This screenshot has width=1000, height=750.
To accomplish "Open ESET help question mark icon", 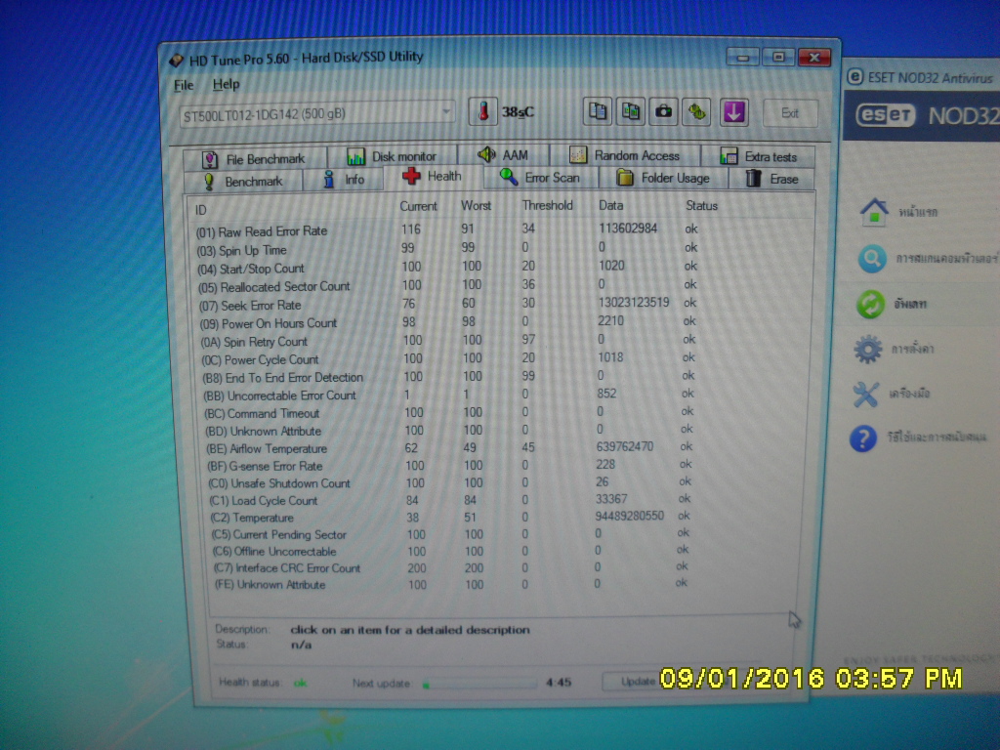I will pyautogui.click(x=863, y=438).
